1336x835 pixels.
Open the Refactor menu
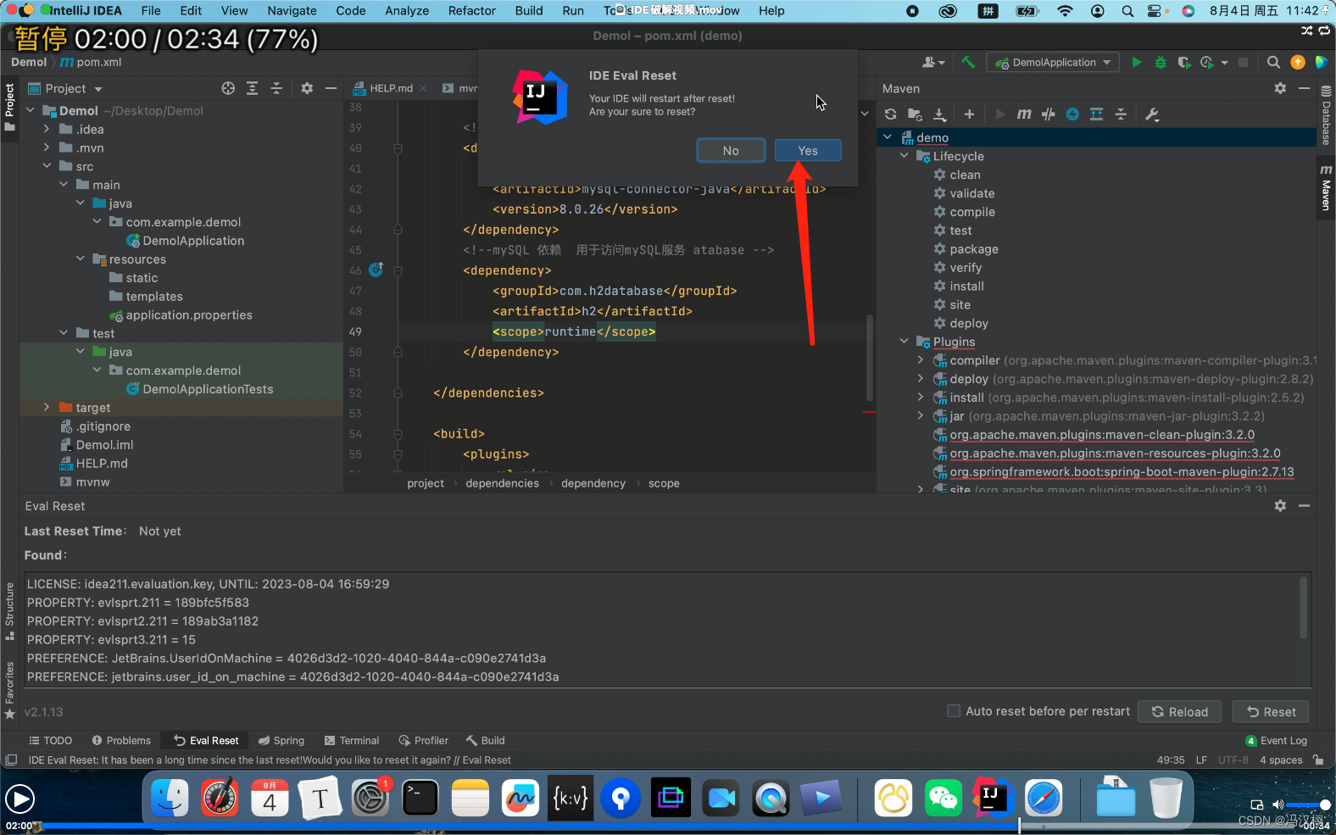click(472, 10)
